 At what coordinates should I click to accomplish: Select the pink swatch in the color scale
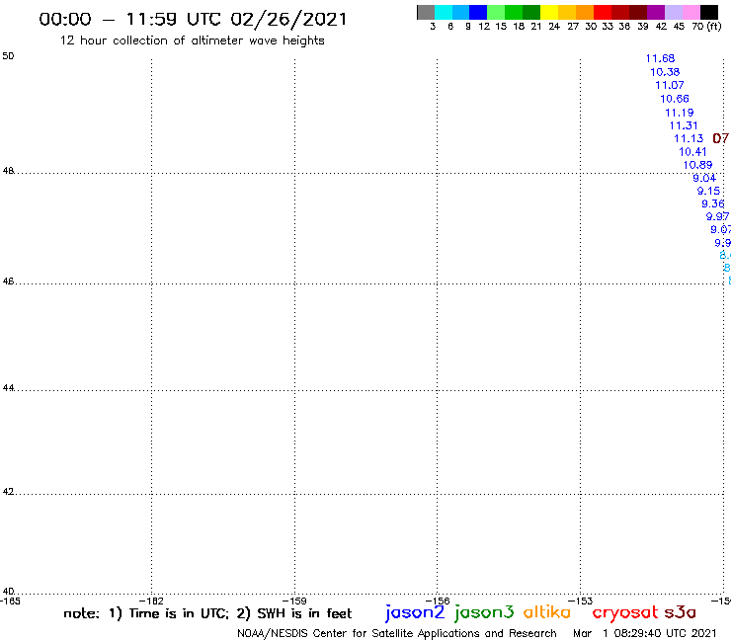(690, 12)
